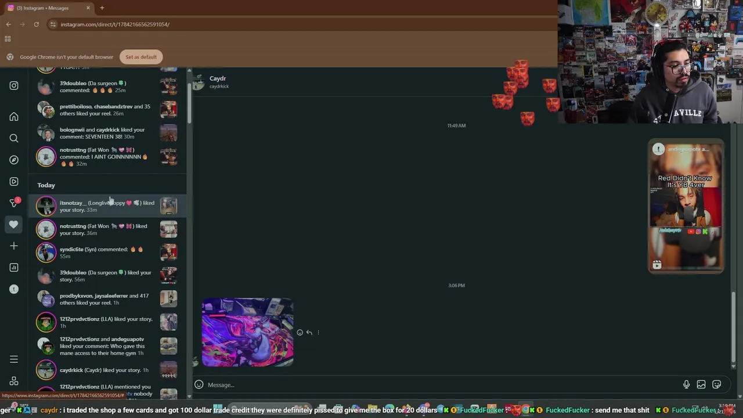Open the colorful image message sent at 3:06 PM
The image size is (743, 418).
(248, 332)
